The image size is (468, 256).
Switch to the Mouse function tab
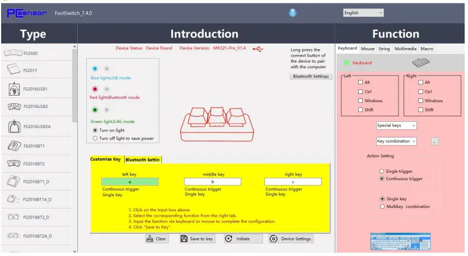point(367,49)
